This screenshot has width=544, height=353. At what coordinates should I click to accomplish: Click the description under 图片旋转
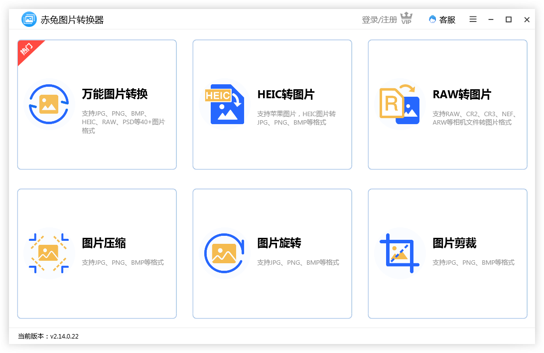(x=298, y=262)
